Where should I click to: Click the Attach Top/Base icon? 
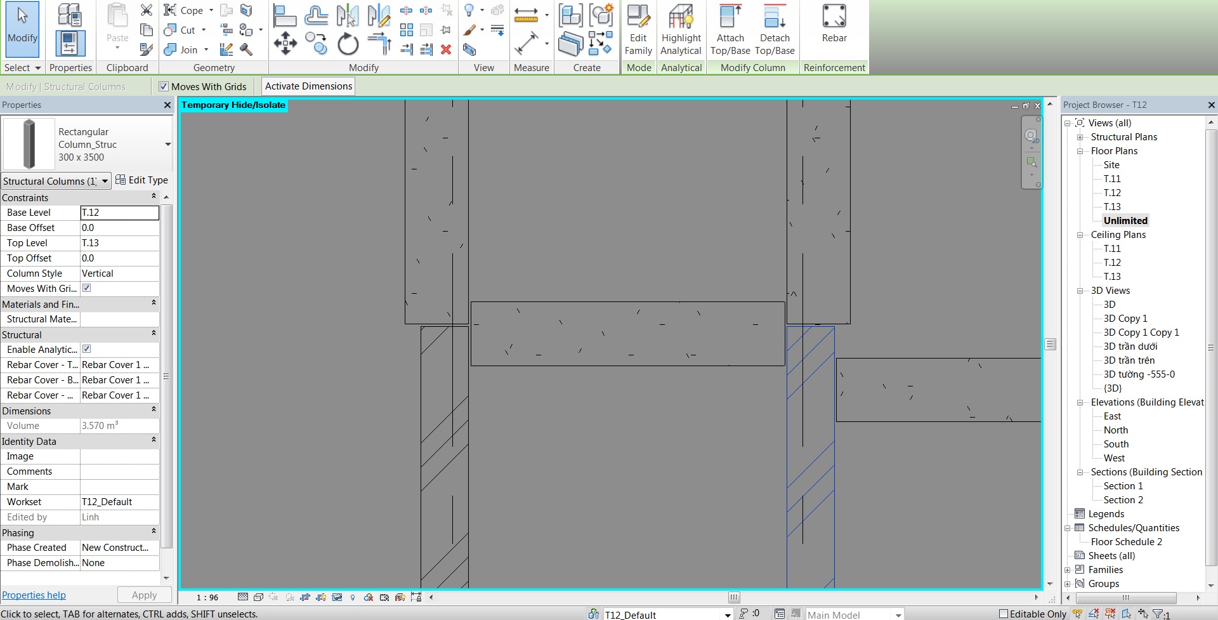pyautogui.click(x=730, y=30)
